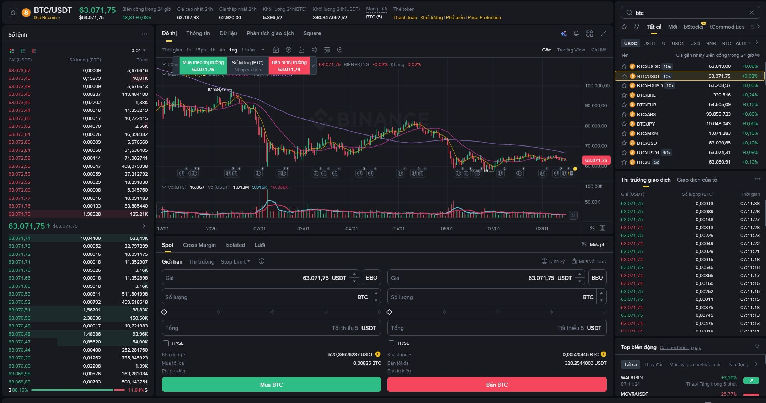Jump chart to latest bar double-arrow
This screenshot has width=766, height=403.
click(573, 215)
